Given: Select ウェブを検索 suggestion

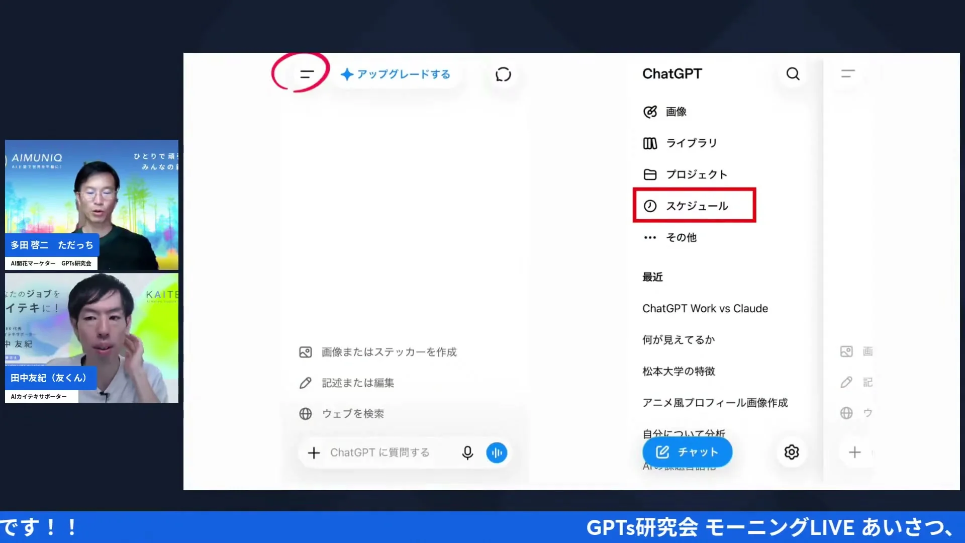Looking at the screenshot, I should point(342,413).
